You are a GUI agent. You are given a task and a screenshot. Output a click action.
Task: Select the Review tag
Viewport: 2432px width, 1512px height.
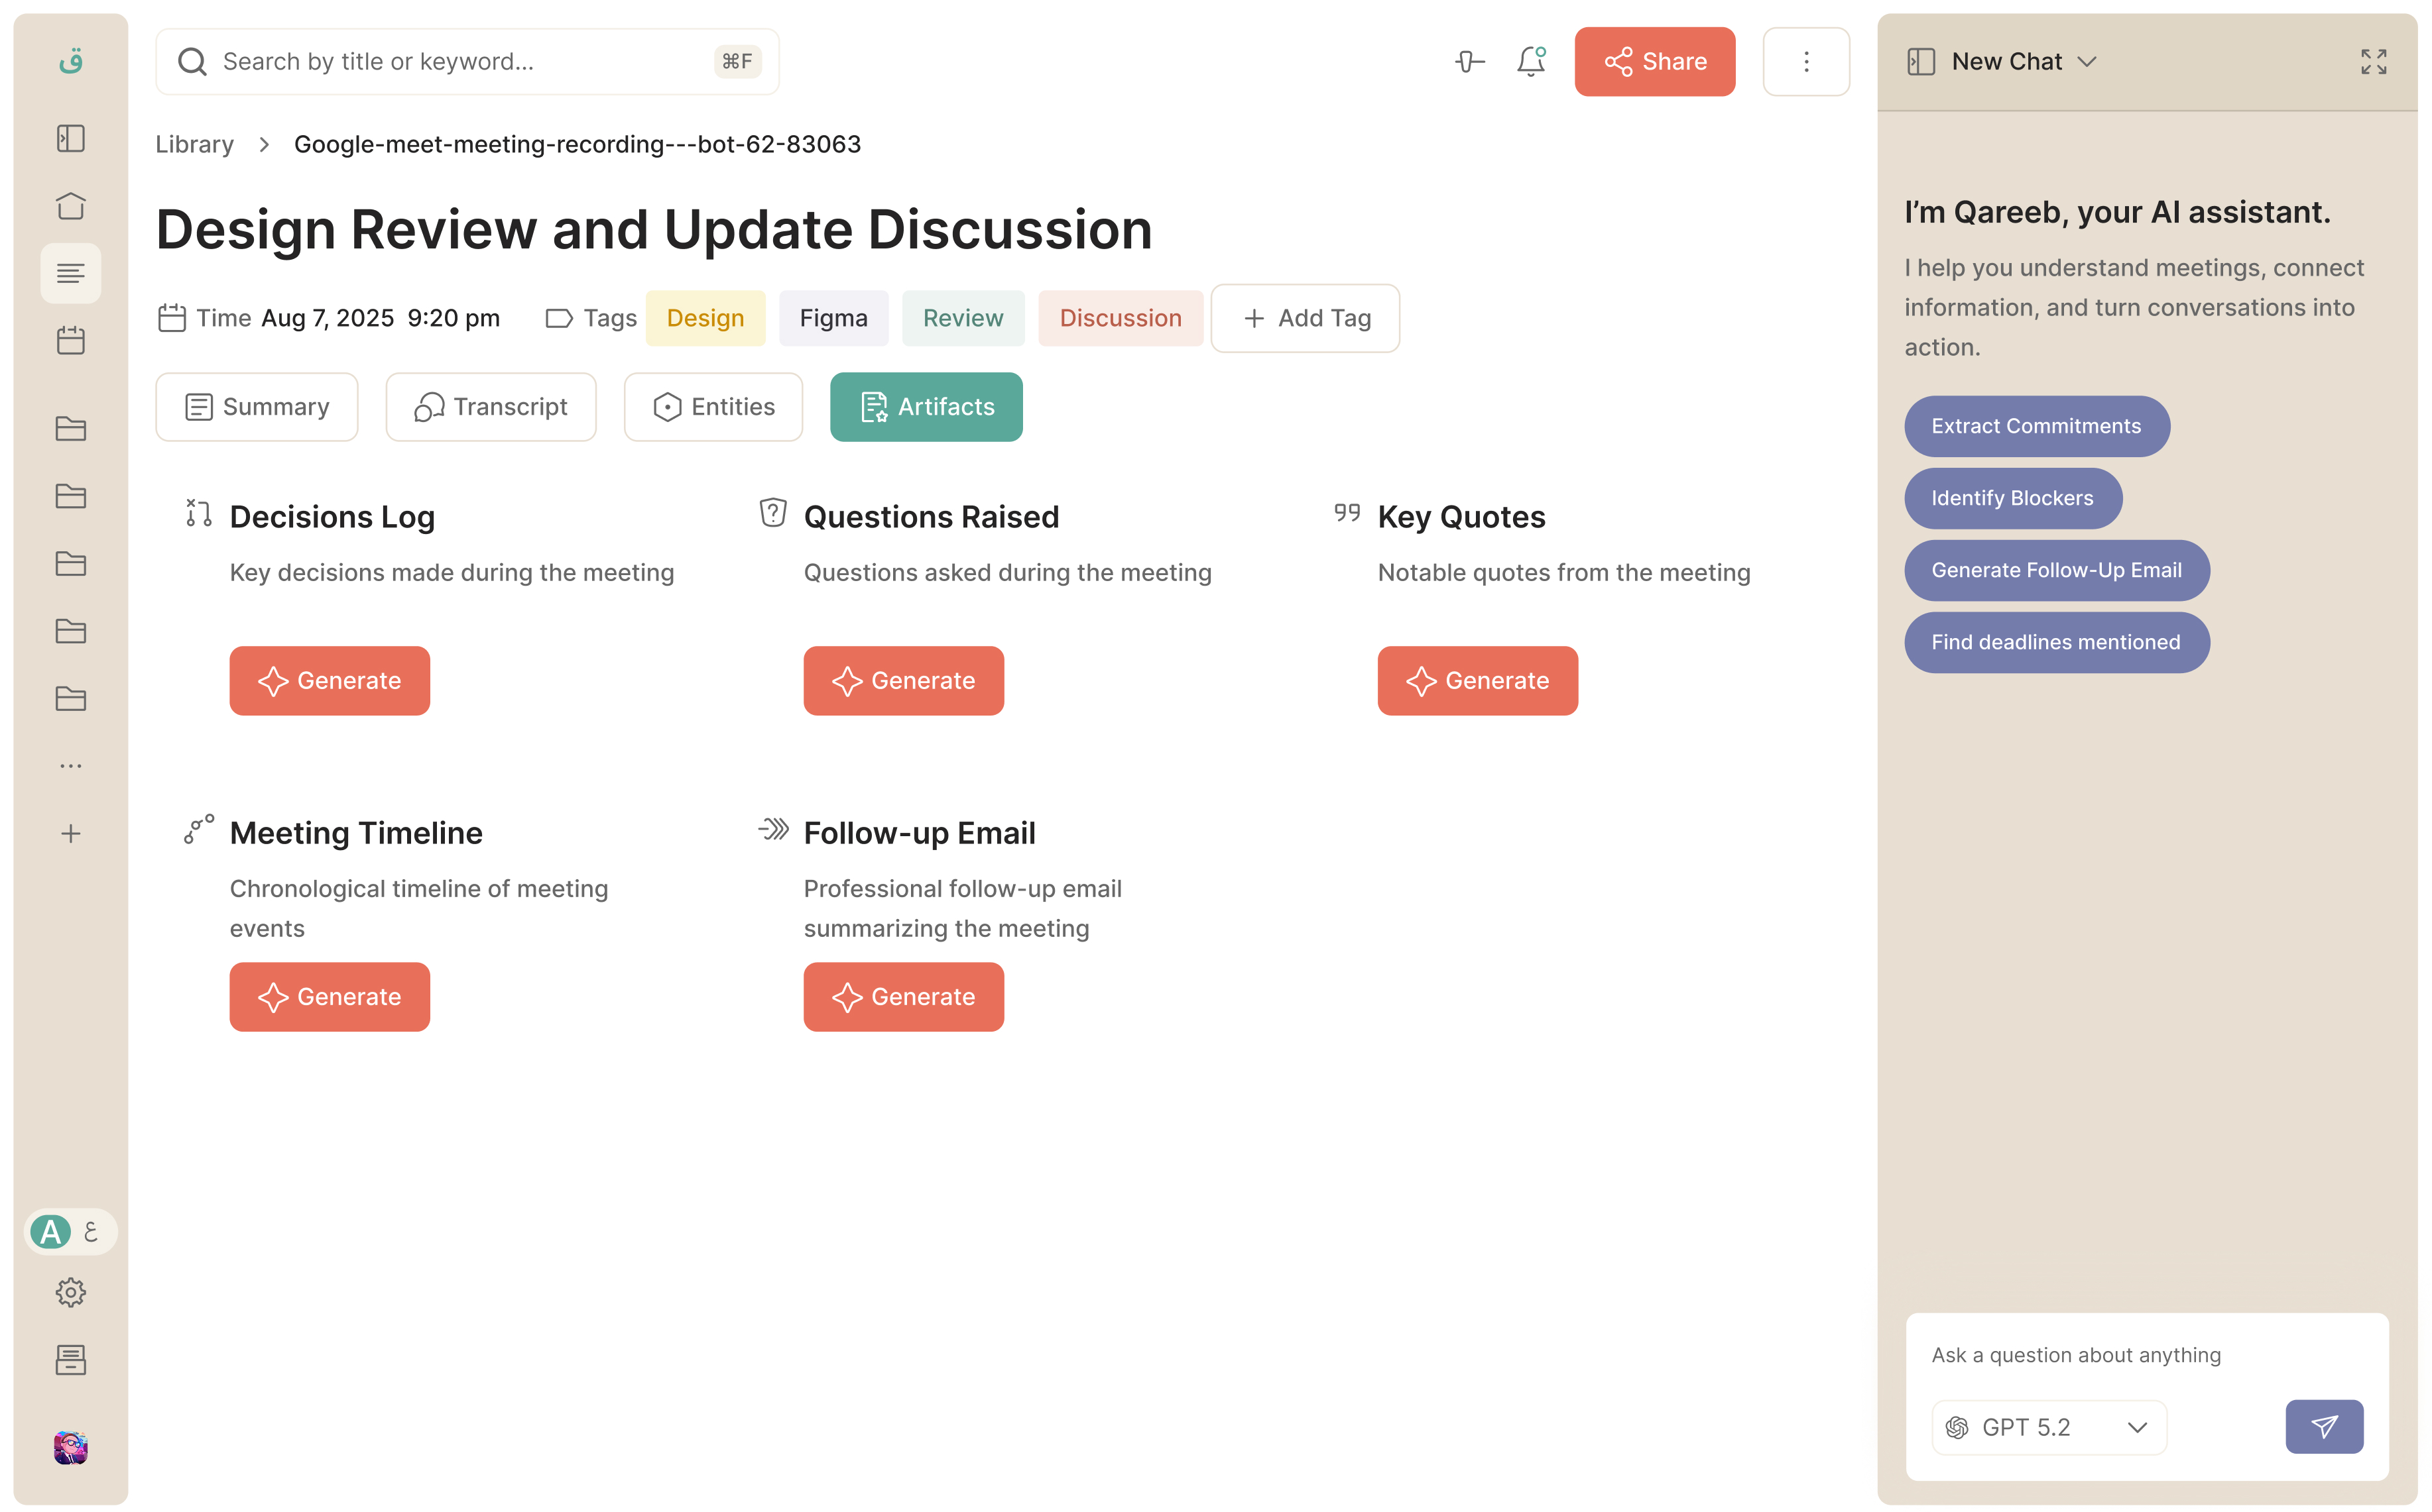[963, 318]
